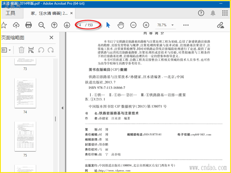Print the document
231x173 pixels.
pos(29,25)
